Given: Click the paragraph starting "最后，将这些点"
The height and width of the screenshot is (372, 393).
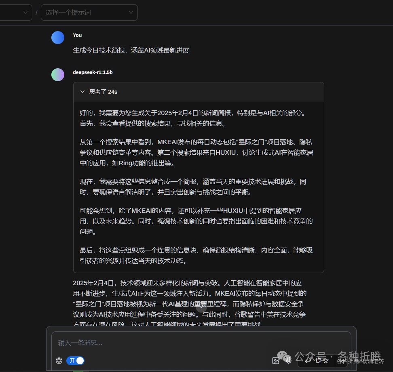Looking at the screenshot, I should [196, 256].
